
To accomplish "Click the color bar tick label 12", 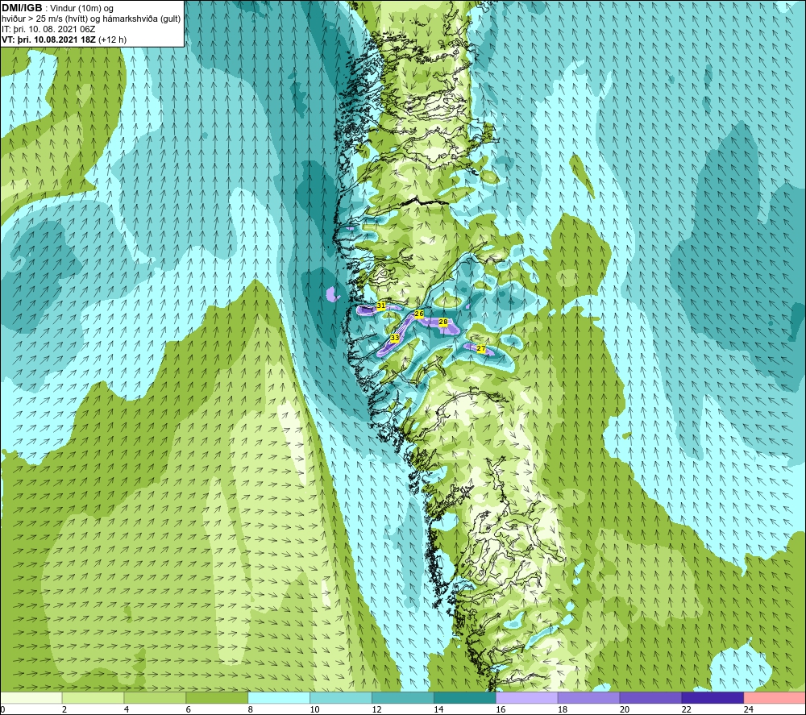I will (376, 709).
